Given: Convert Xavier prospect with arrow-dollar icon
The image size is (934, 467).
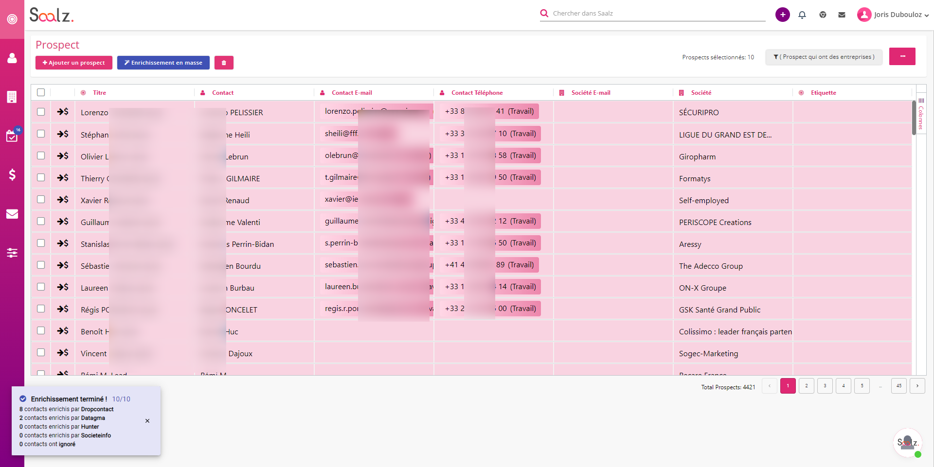Looking at the screenshot, I should [63, 199].
